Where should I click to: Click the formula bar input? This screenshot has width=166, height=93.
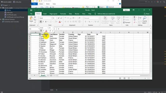click(103, 29)
